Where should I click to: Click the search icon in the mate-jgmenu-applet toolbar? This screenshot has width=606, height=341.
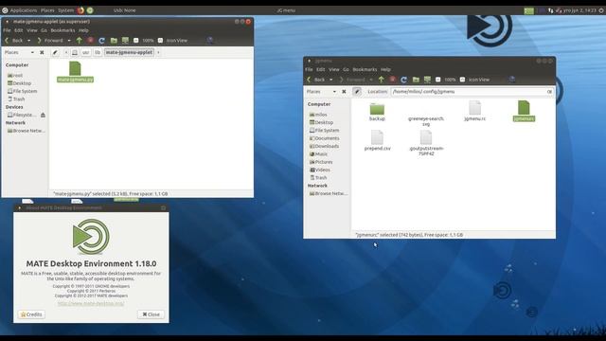pyautogui.click(x=210, y=40)
